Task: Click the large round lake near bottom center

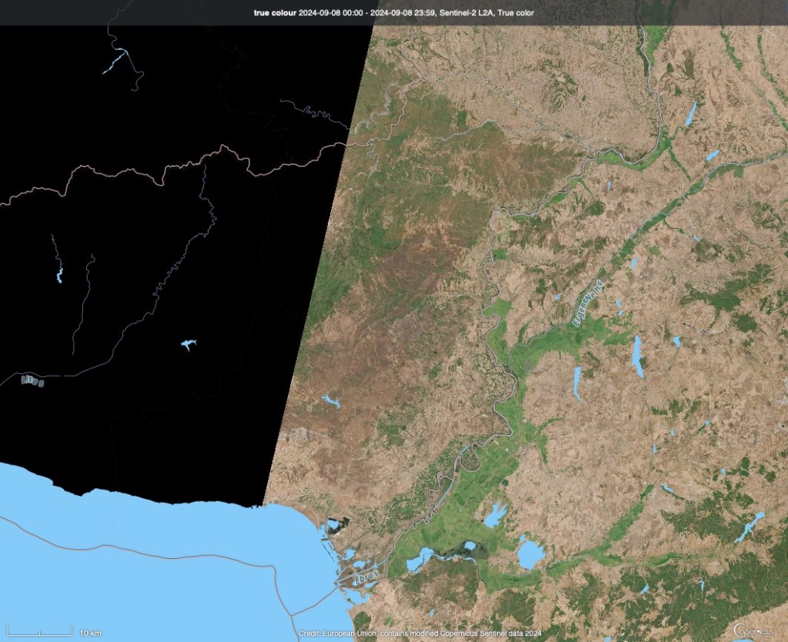Action: click(x=529, y=553)
